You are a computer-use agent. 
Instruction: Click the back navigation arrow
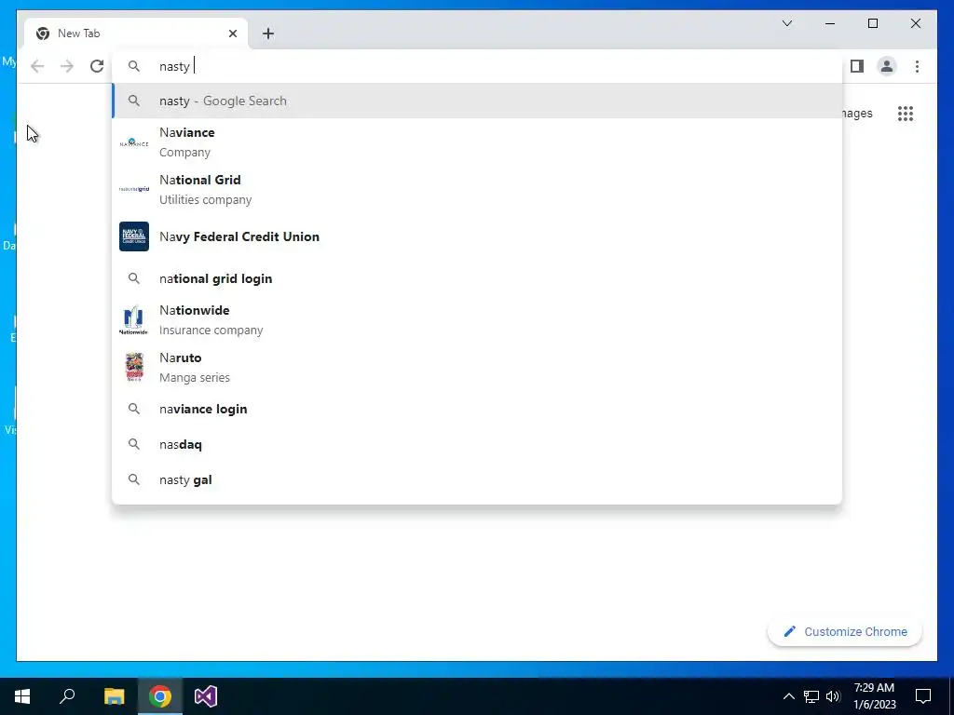point(37,66)
